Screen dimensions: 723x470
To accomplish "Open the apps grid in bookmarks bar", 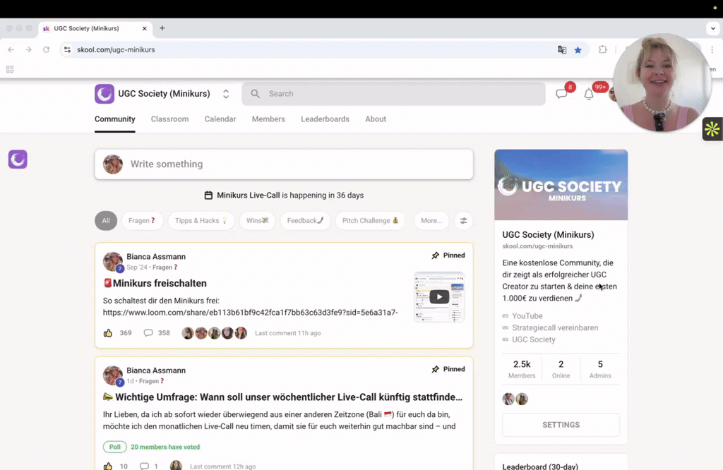I will coord(10,70).
